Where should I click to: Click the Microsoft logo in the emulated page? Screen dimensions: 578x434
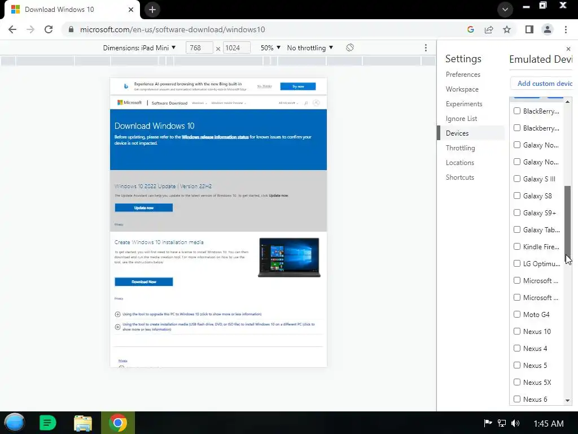tap(129, 103)
